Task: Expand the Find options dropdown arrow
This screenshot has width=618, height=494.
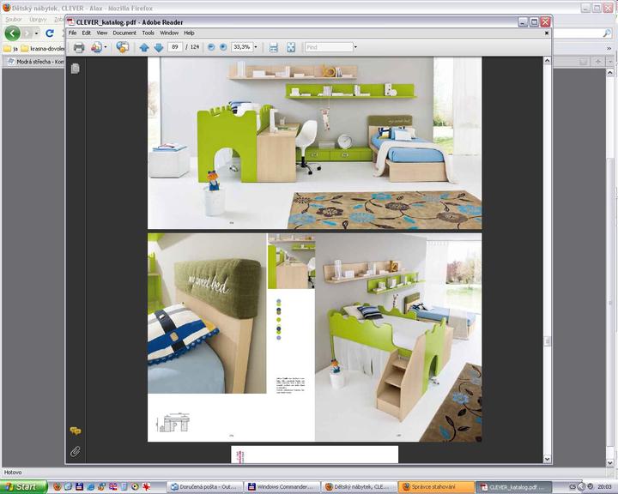Action: (355, 47)
